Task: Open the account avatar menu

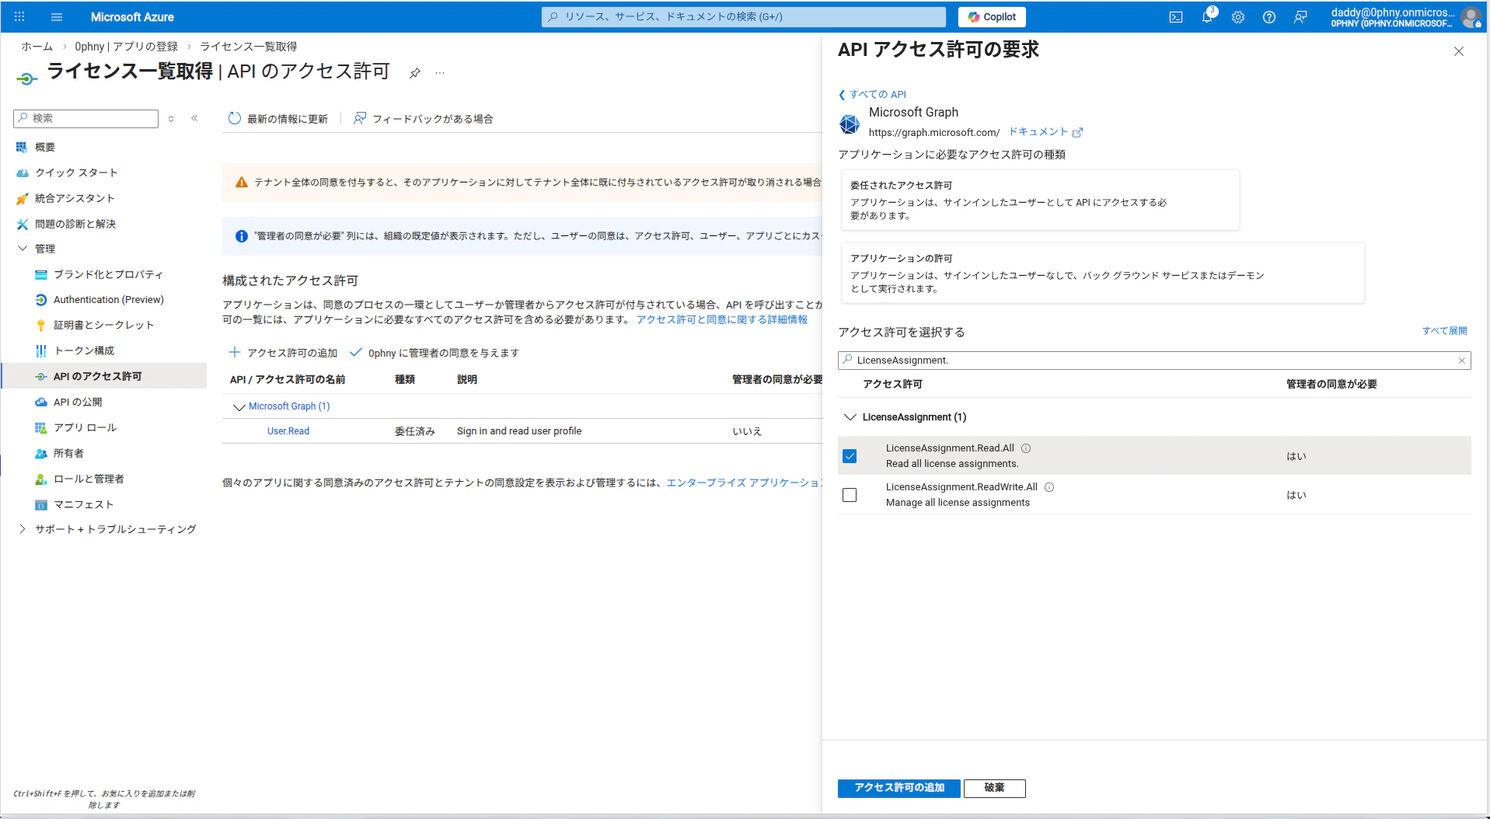Action: coord(1471,17)
